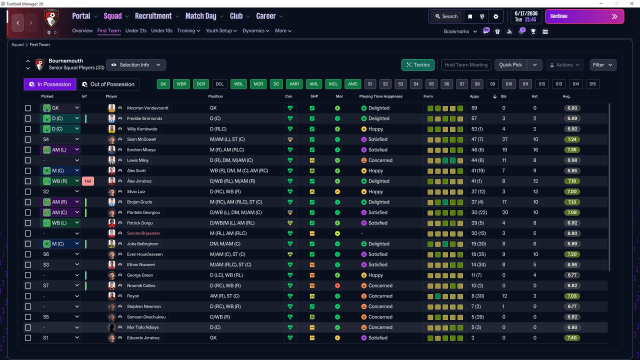Click the shirt icon in bookmarks bar
The image size is (640, 360).
coord(497,31)
